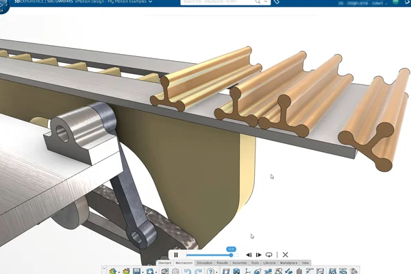
Task: Select the Assembly tab
Action: click(x=240, y=263)
